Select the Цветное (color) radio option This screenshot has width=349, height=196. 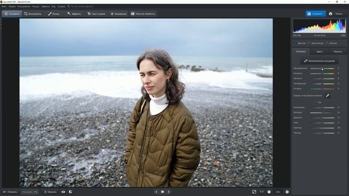click(300, 43)
